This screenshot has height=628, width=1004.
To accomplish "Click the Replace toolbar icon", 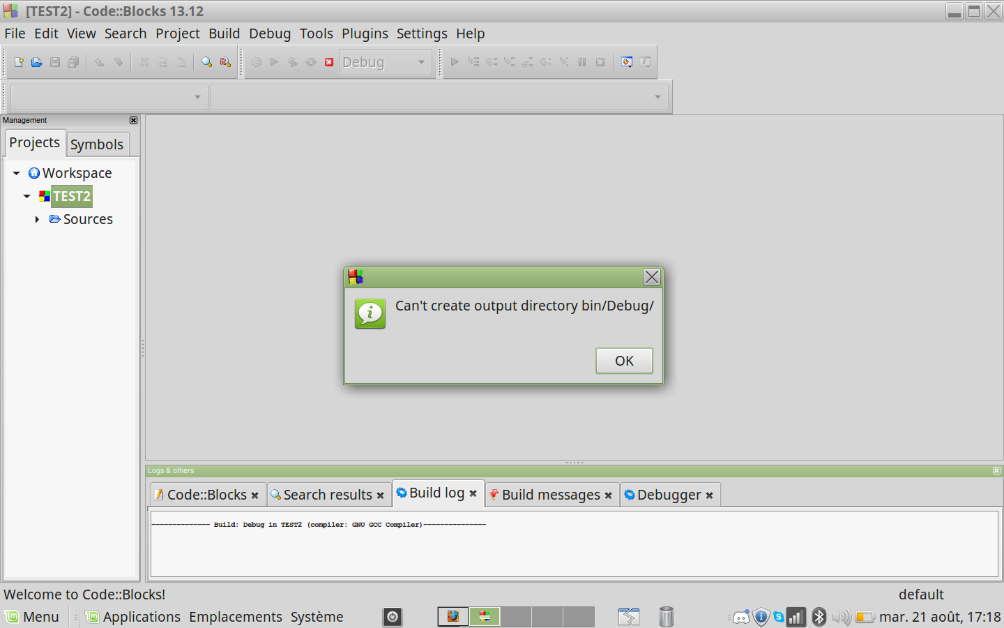I will click(225, 62).
